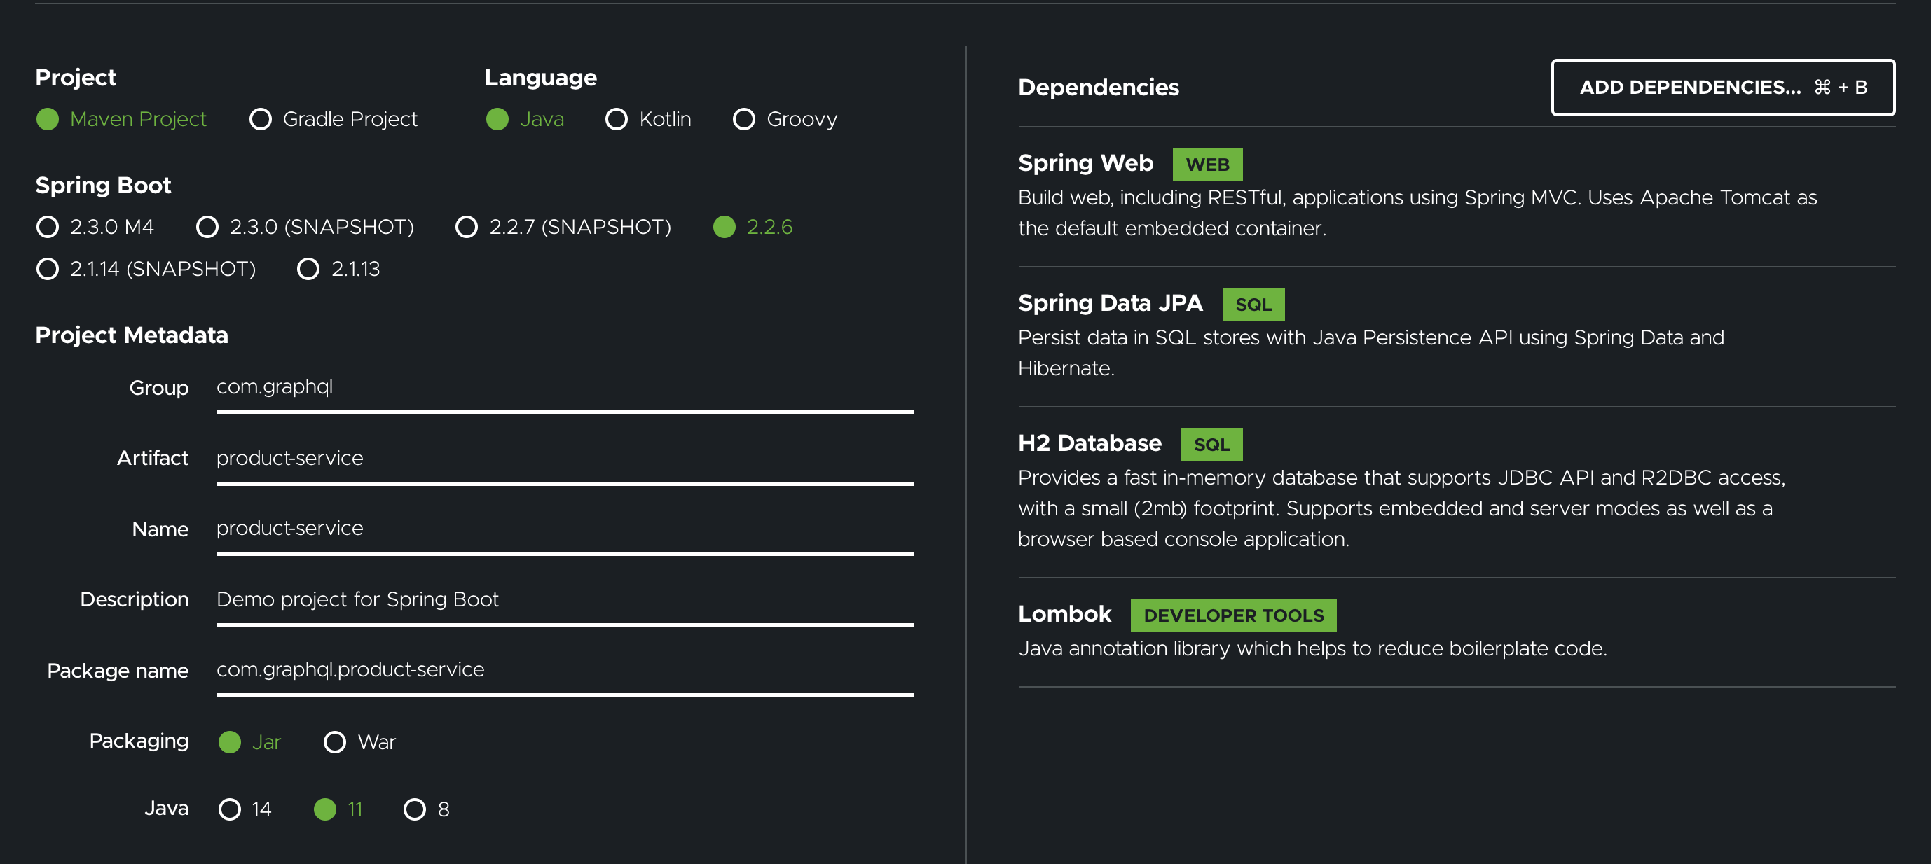Click the H2 Database dependency title
Viewport: 1931px width, 864px height.
click(x=1090, y=444)
